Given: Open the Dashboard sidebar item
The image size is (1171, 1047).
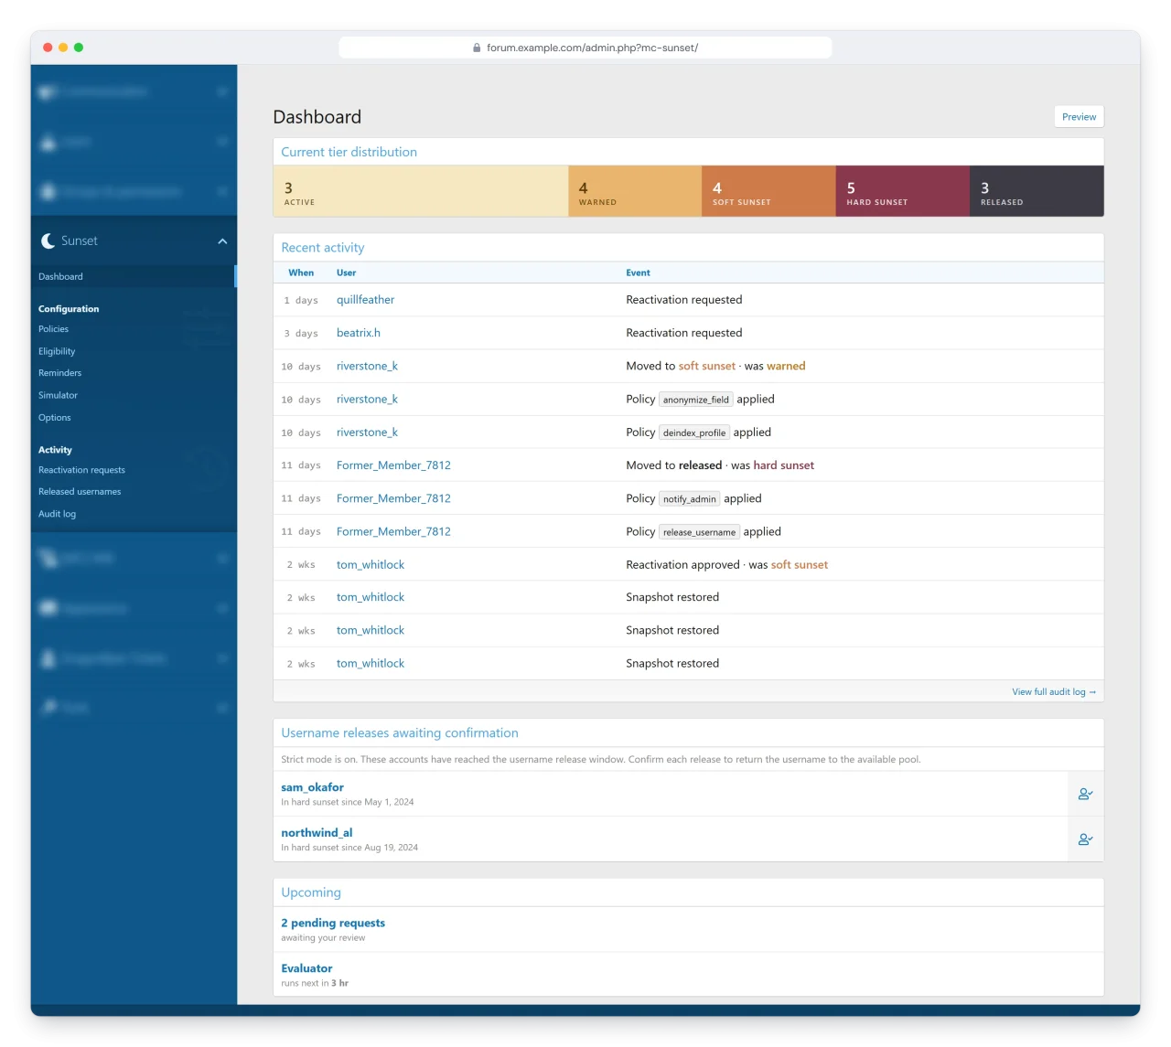Looking at the screenshot, I should click(x=134, y=277).
